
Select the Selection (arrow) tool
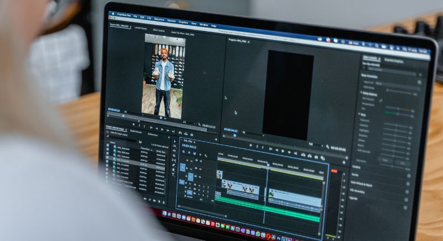(x=175, y=141)
